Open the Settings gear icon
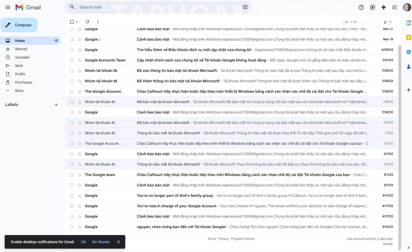The height and width of the screenshot is (252, 412). click(372, 7)
